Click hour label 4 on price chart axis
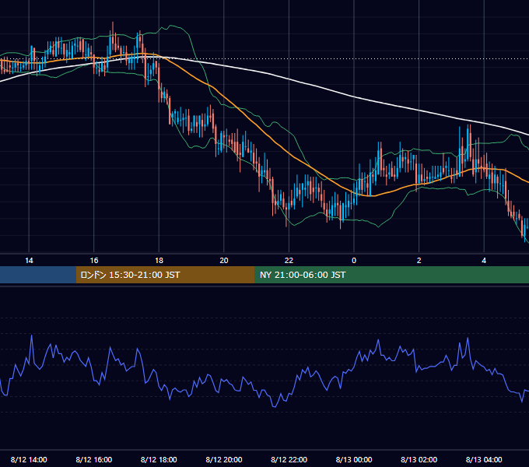Screen dimensions: 529x467 click(x=484, y=261)
